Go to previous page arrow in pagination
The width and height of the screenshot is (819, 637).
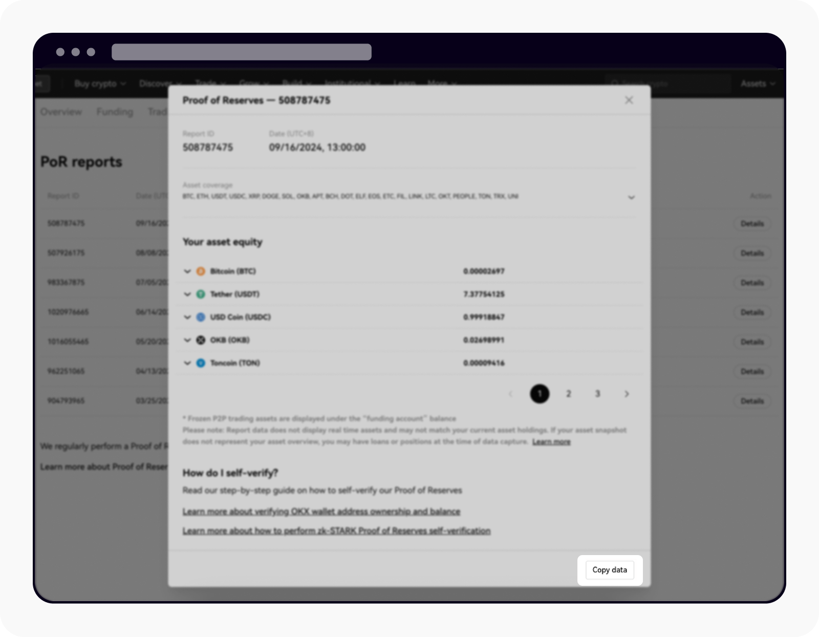point(510,394)
